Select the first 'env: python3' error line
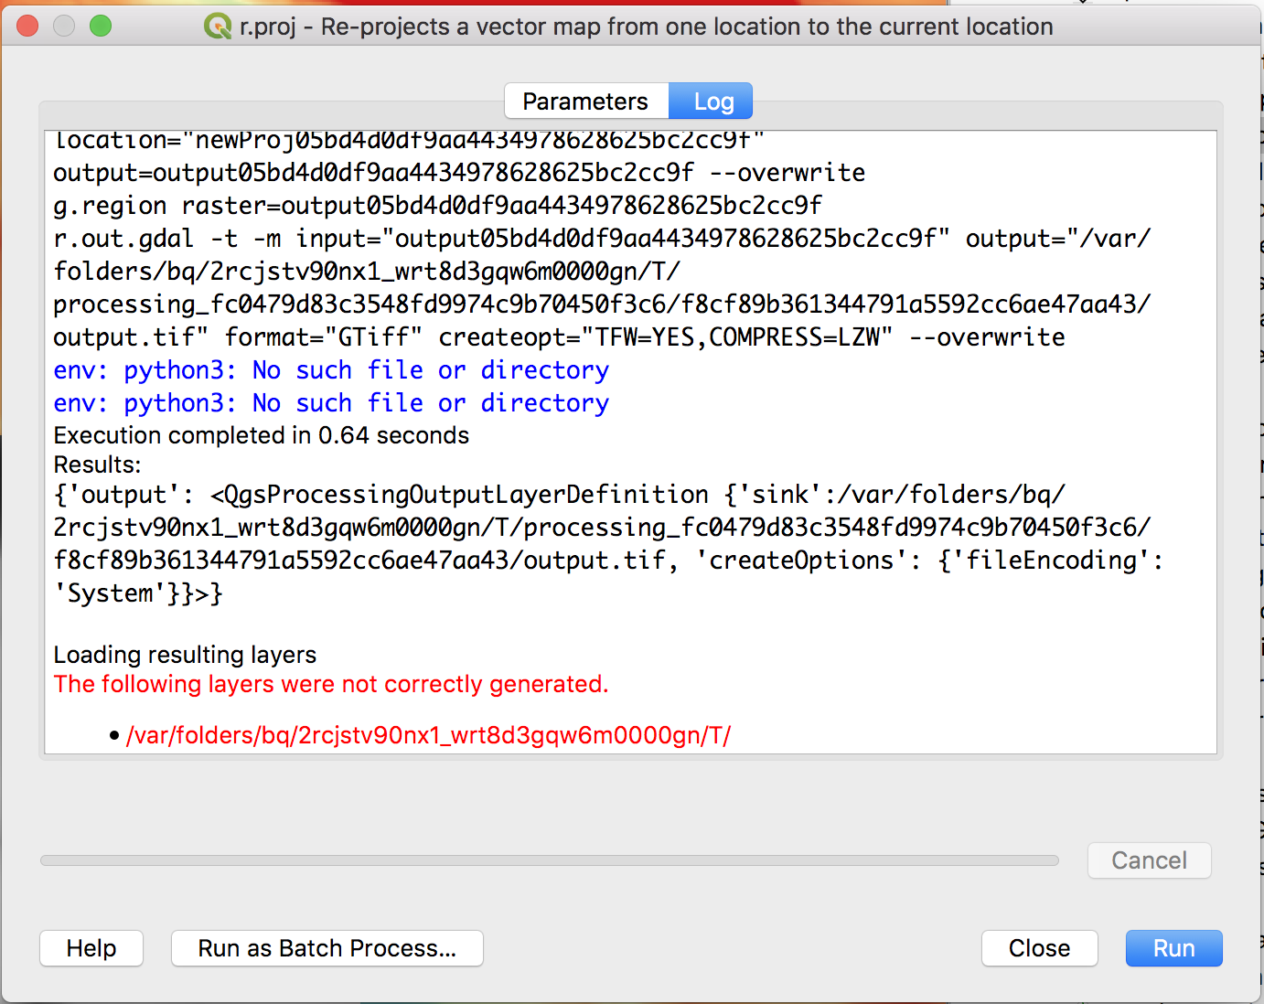 point(331,369)
